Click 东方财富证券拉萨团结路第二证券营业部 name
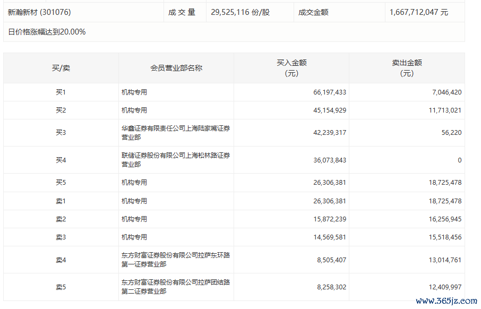Screen dimensions: 481x309 (176, 287)
